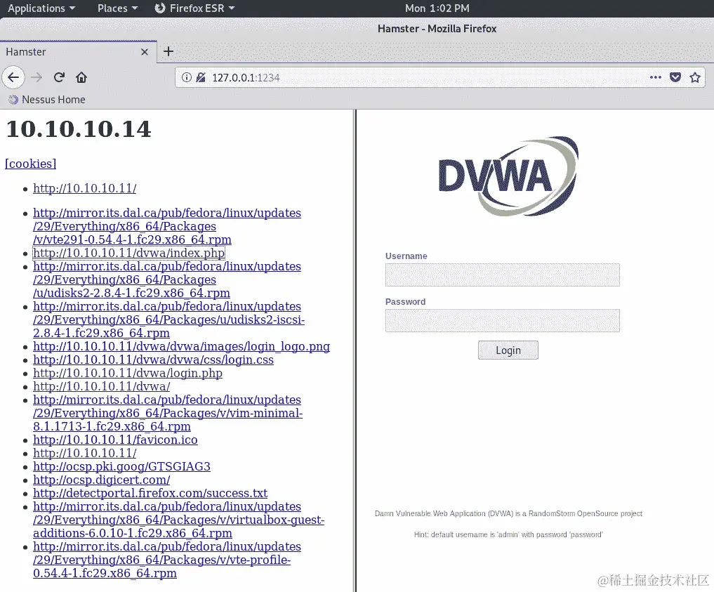The width and height of the screenshot is (714, 592).
Task: Click the Mon 1:02 PM clock
Action: (x=437, y=8)
